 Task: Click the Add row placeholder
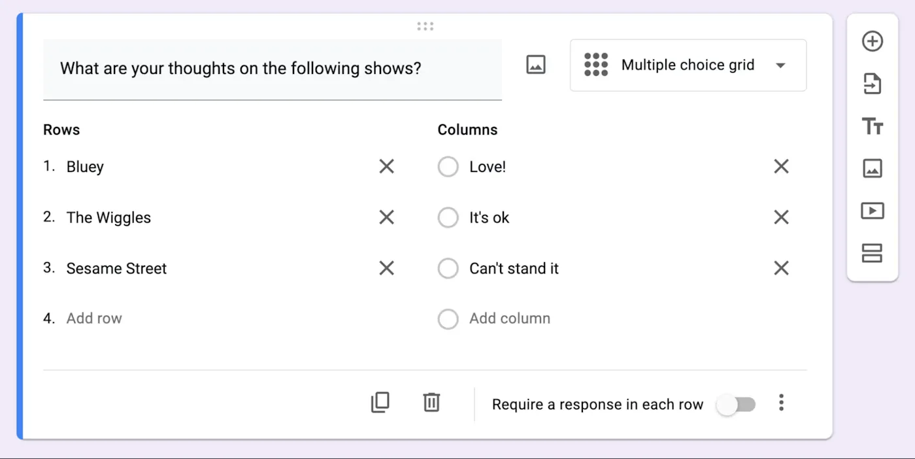click(94, 318)
